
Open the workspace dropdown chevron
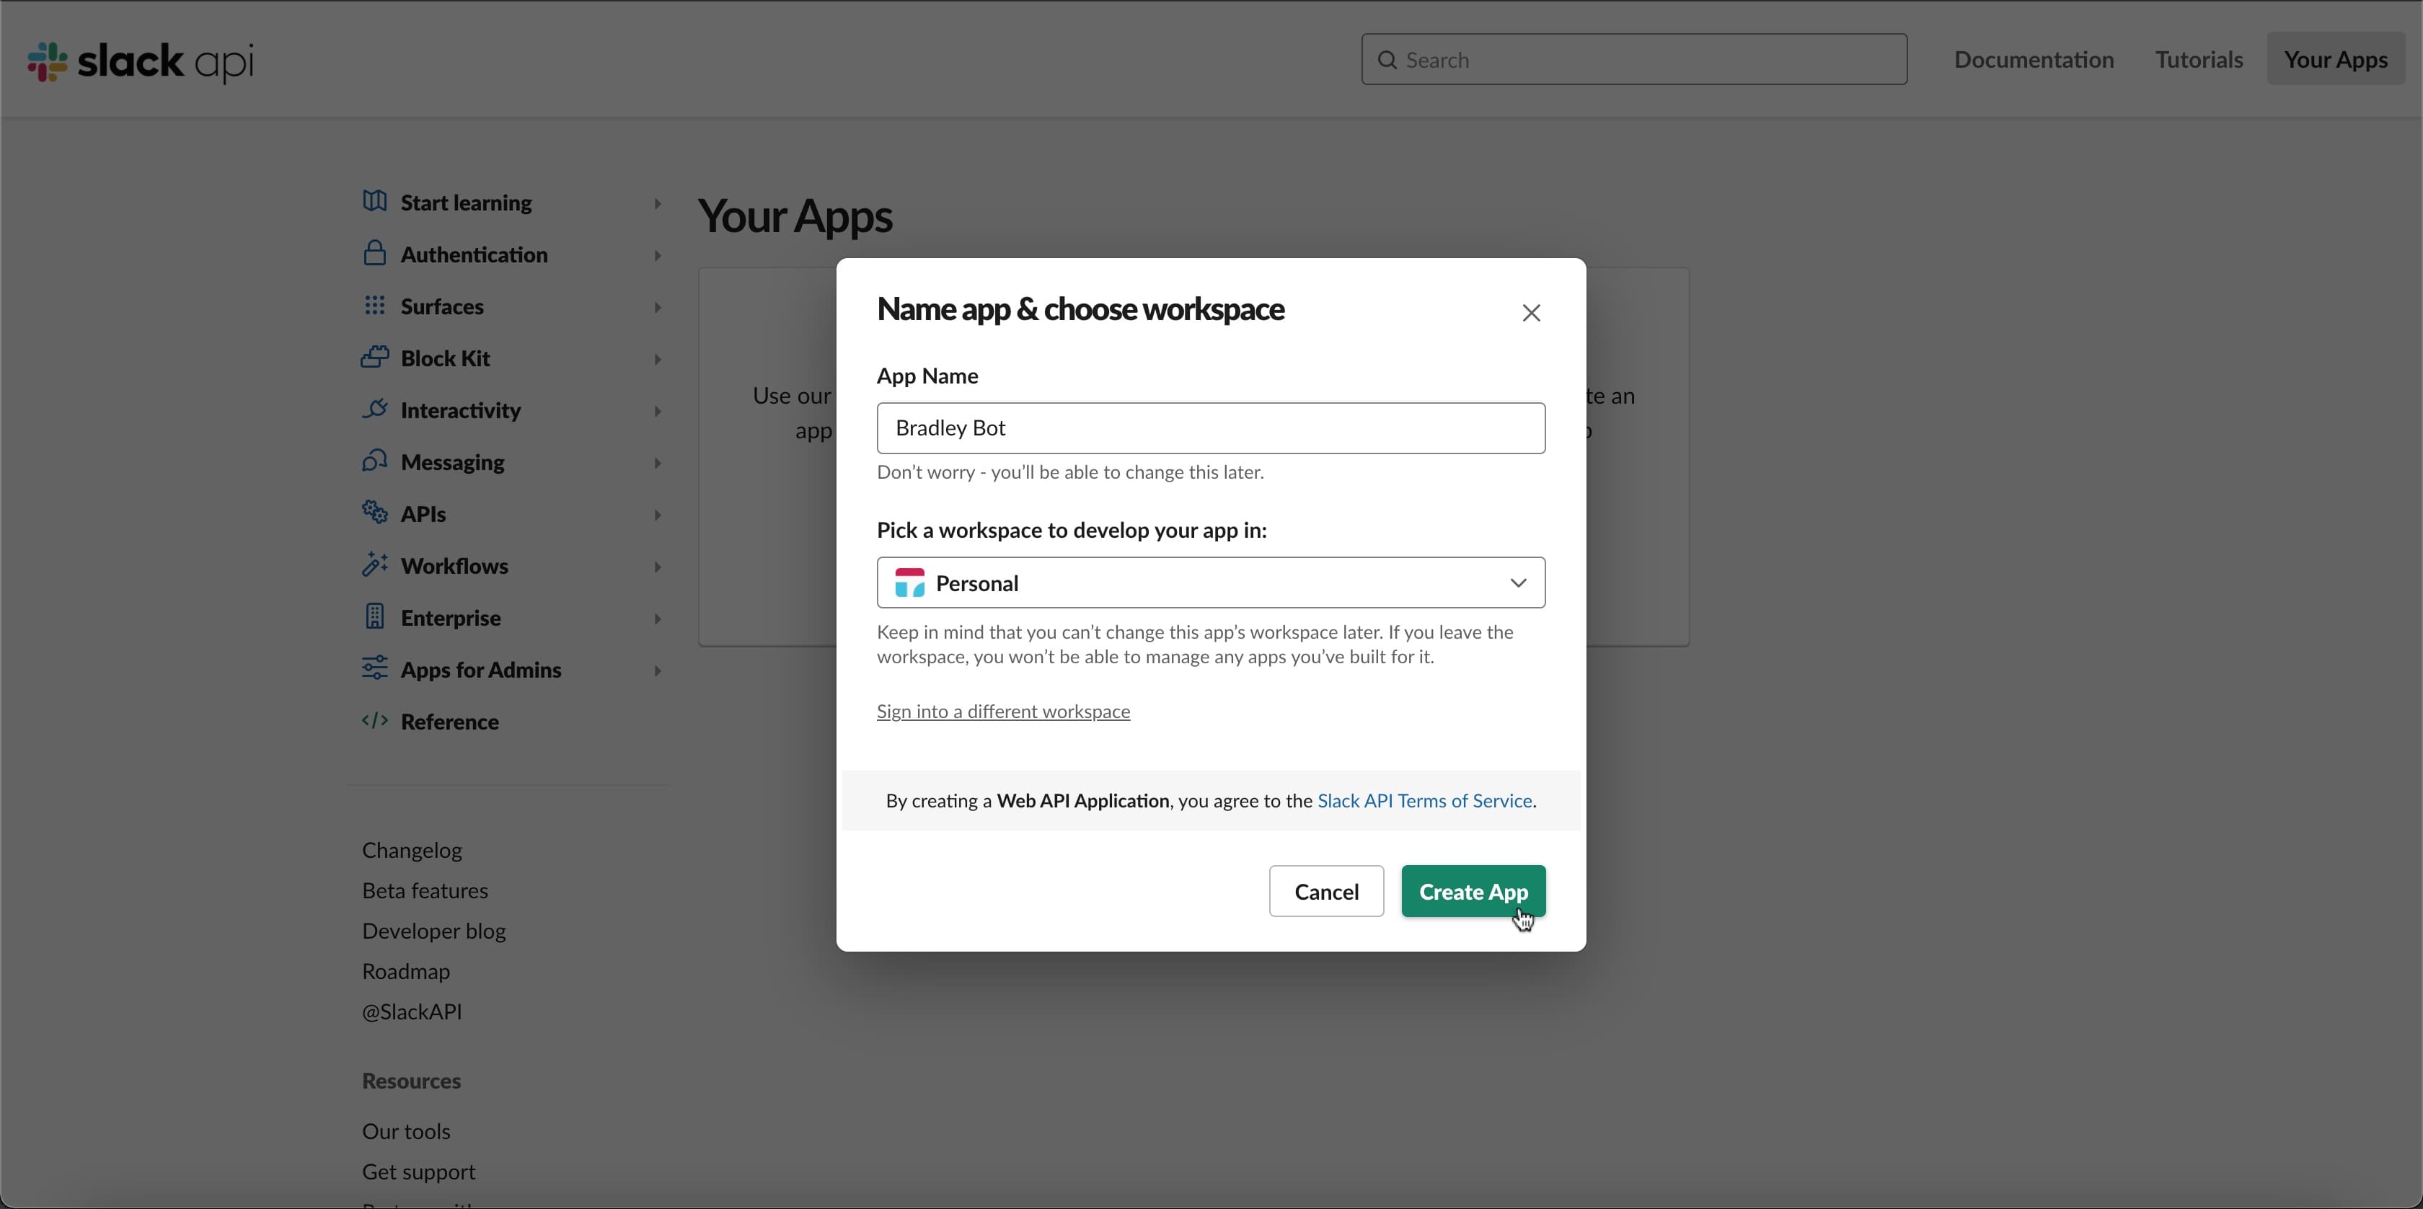click(x=1518, y=583)
